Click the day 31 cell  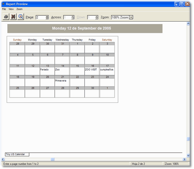(62, 48)
